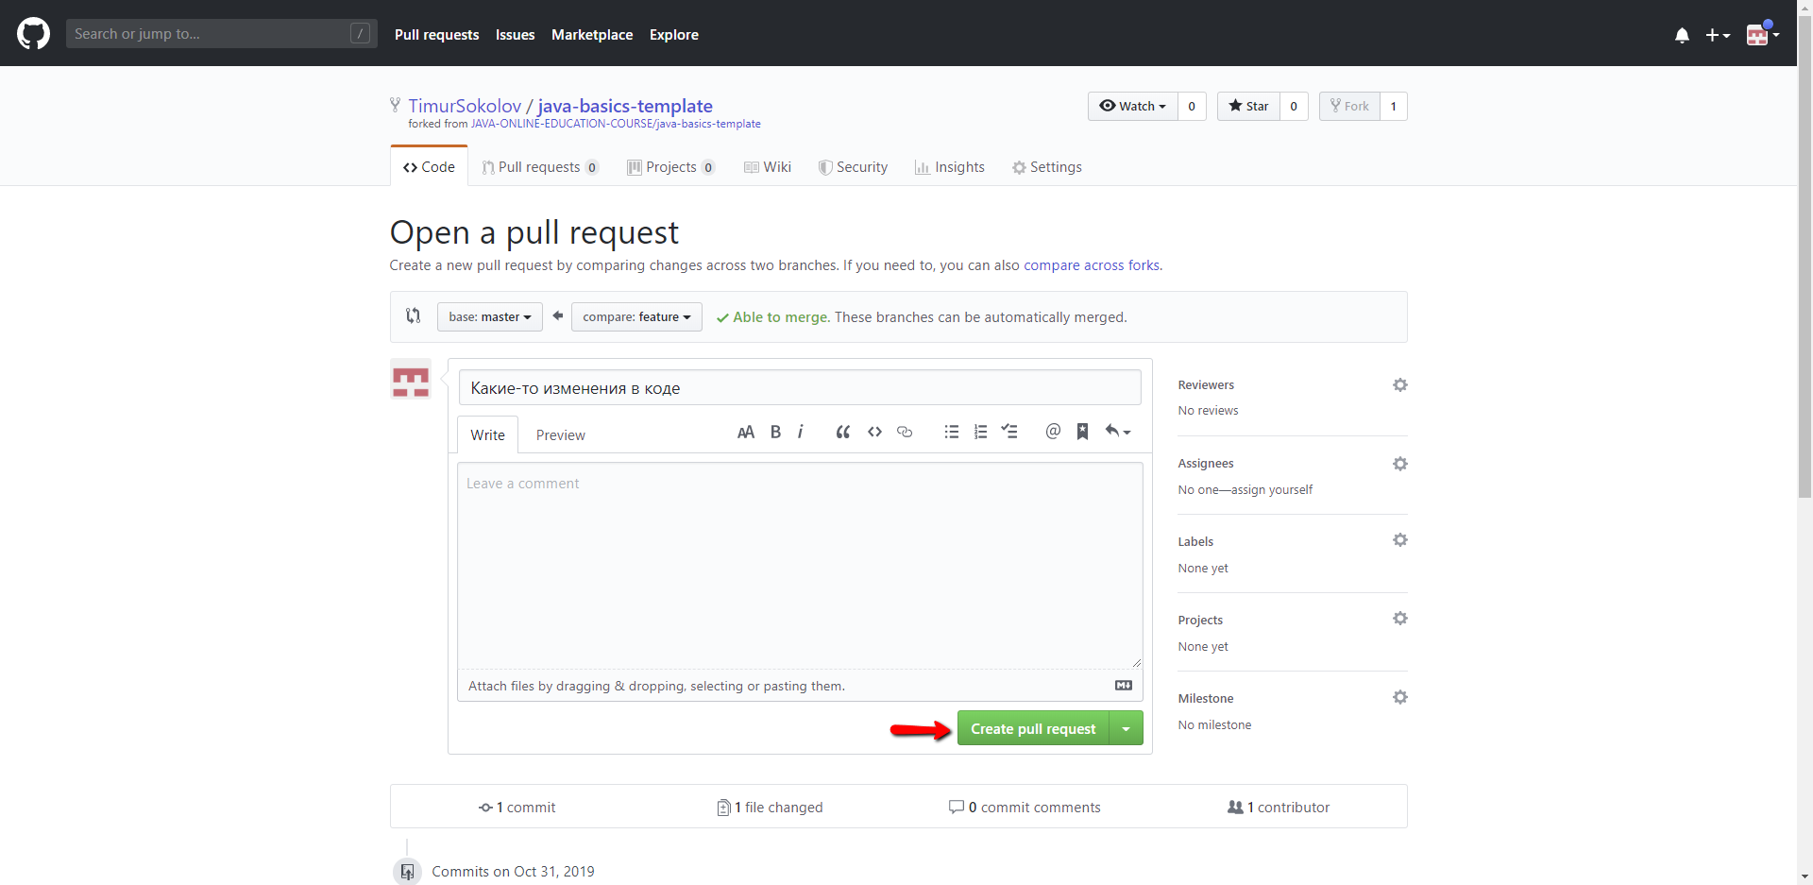This screenshot has width=1813, height=885.
Task: Insert code using the code icon
Action: pos(874,432)
